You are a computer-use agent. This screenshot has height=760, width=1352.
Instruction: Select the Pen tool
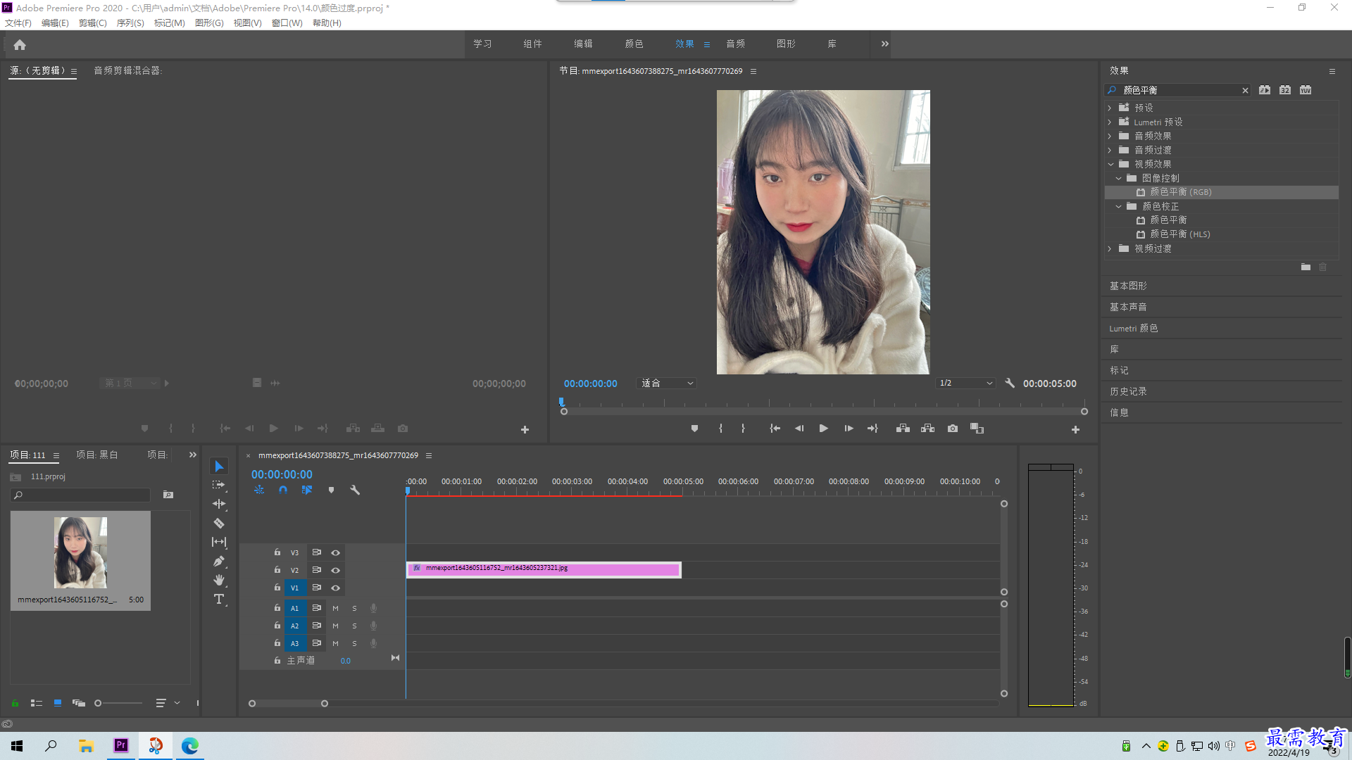(x=219, y=561)
